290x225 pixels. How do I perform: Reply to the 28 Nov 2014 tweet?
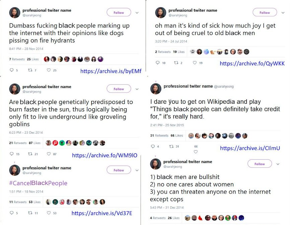tap(12, 70)
